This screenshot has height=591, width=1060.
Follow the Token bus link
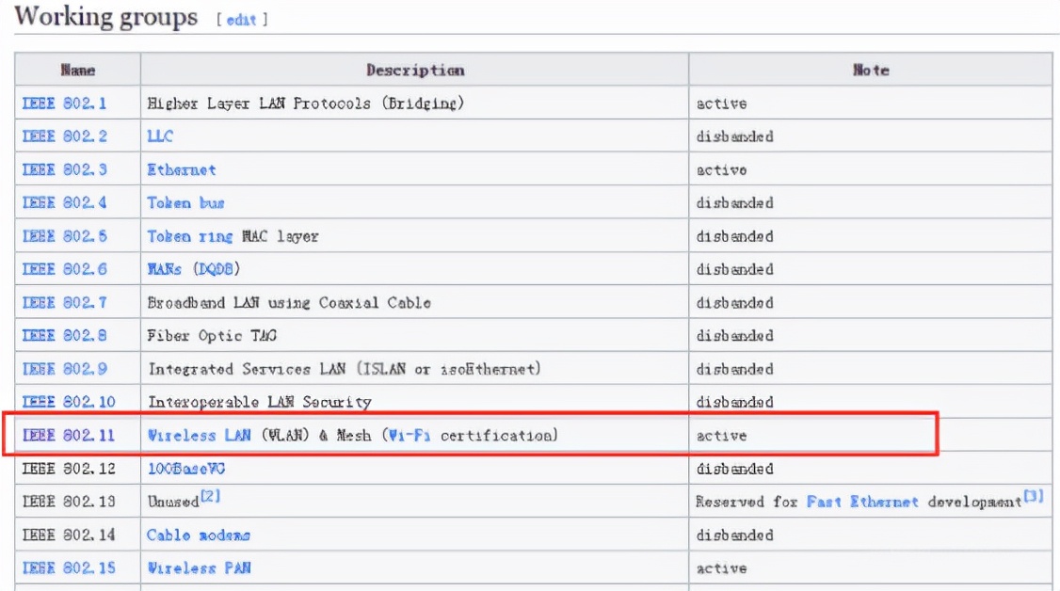coord(185,202)
